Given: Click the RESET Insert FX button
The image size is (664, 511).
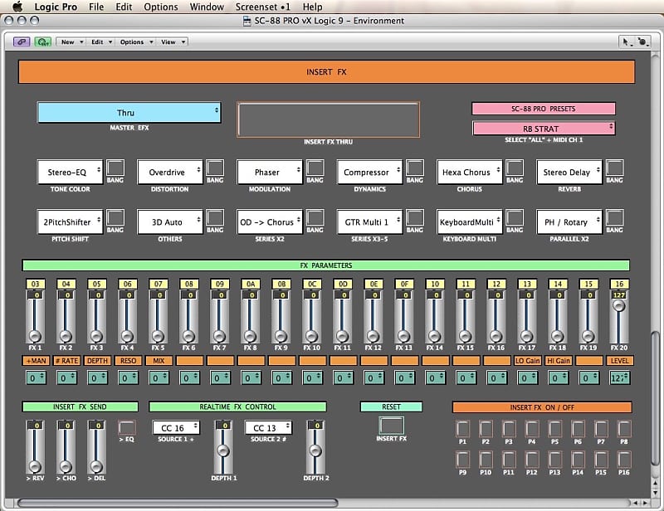Looking at the screenshot, I should coord(391,425).
